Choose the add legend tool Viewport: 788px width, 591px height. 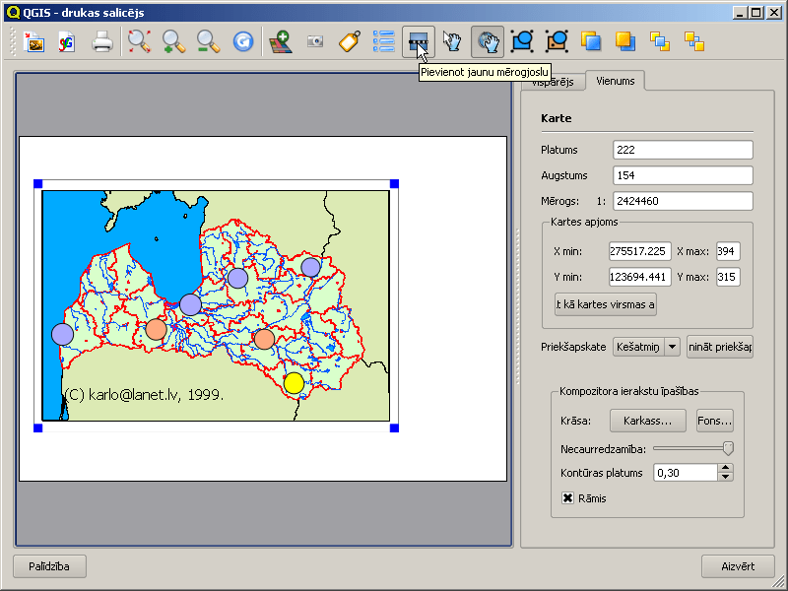(x=384, y=42)
